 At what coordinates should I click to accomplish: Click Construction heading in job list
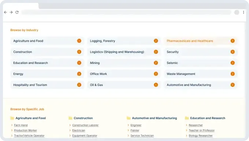pyautogui.click(x=83, y=118)
